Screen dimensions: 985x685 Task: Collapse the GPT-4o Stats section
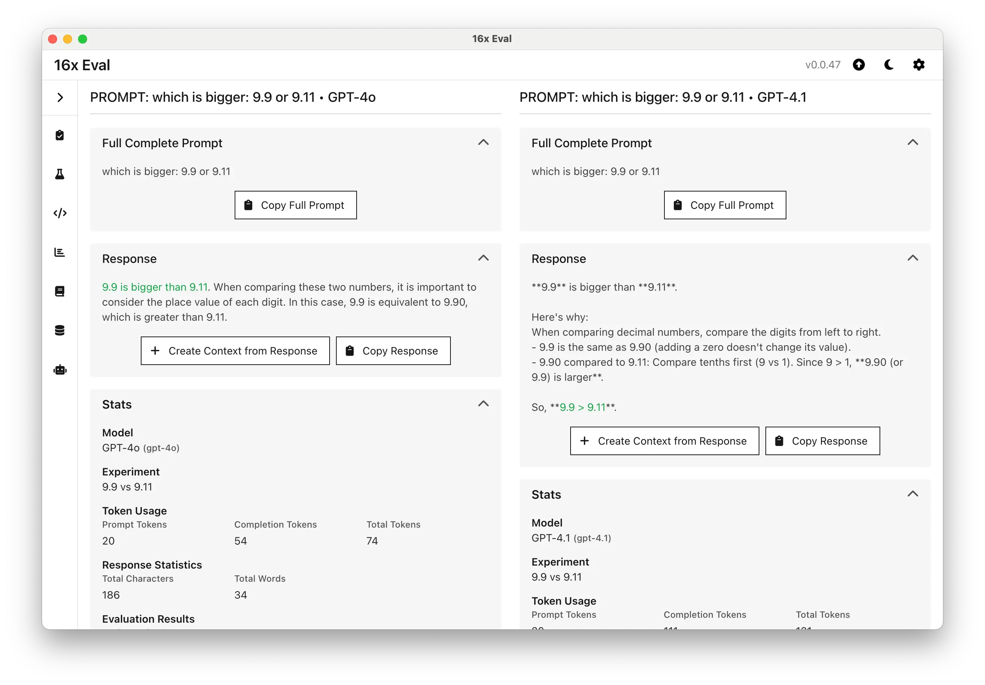point(483,404)
